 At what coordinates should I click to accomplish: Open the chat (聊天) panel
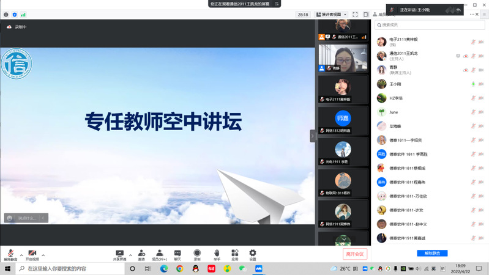(x=177, y=254)
